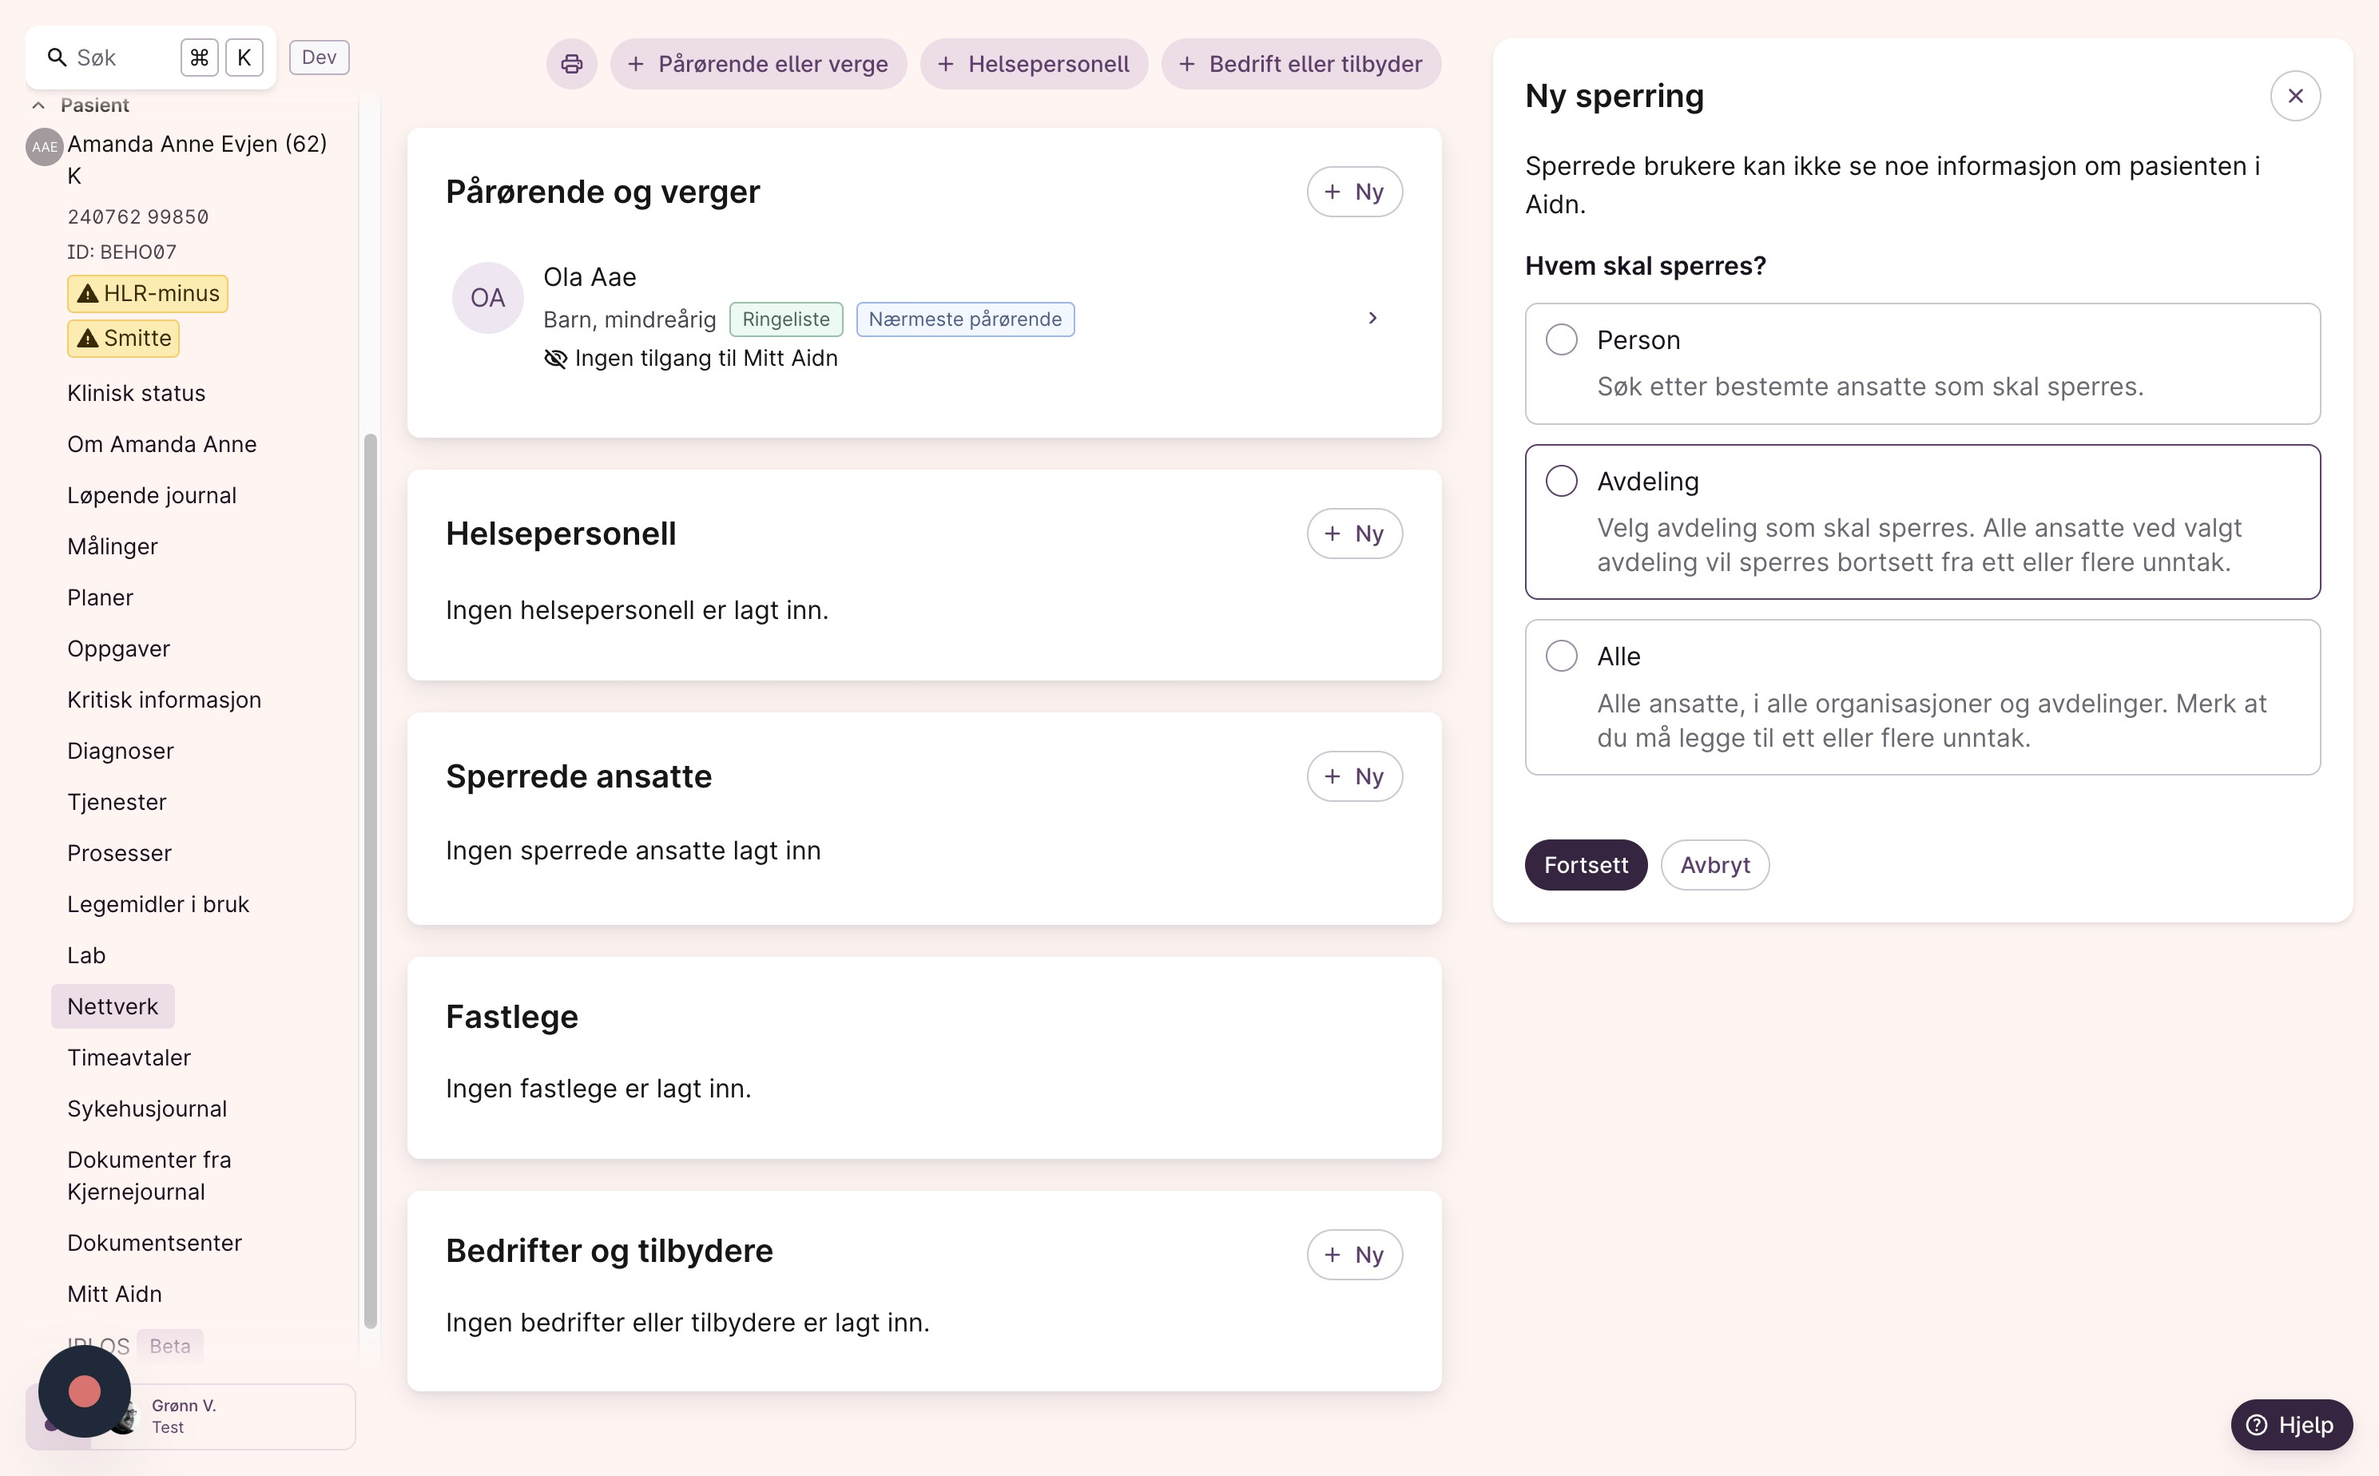The height and width of the screenshot is (1476, 2379).
Task: Go to Kritisk informasjon menu item
Action: pos(164,700)
